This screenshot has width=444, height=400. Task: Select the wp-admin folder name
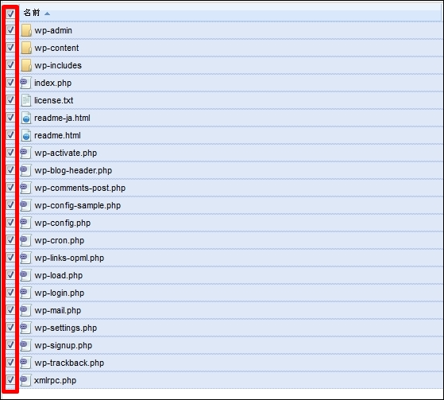pyautogui.click(x=53, y=31)
